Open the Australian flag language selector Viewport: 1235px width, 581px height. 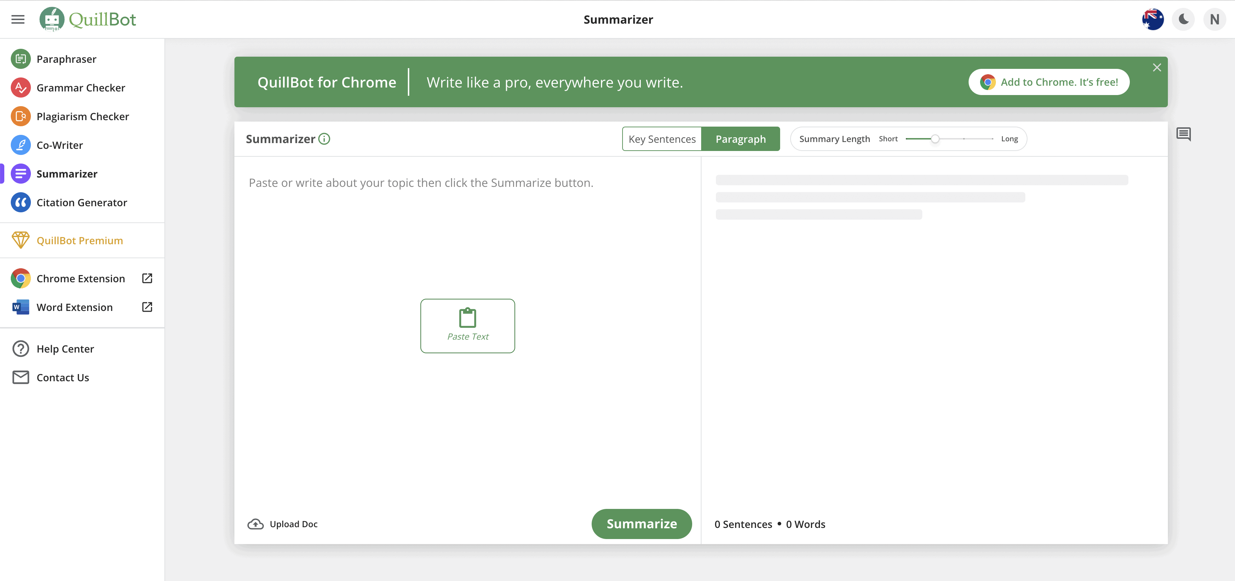tap(1152, 19)
